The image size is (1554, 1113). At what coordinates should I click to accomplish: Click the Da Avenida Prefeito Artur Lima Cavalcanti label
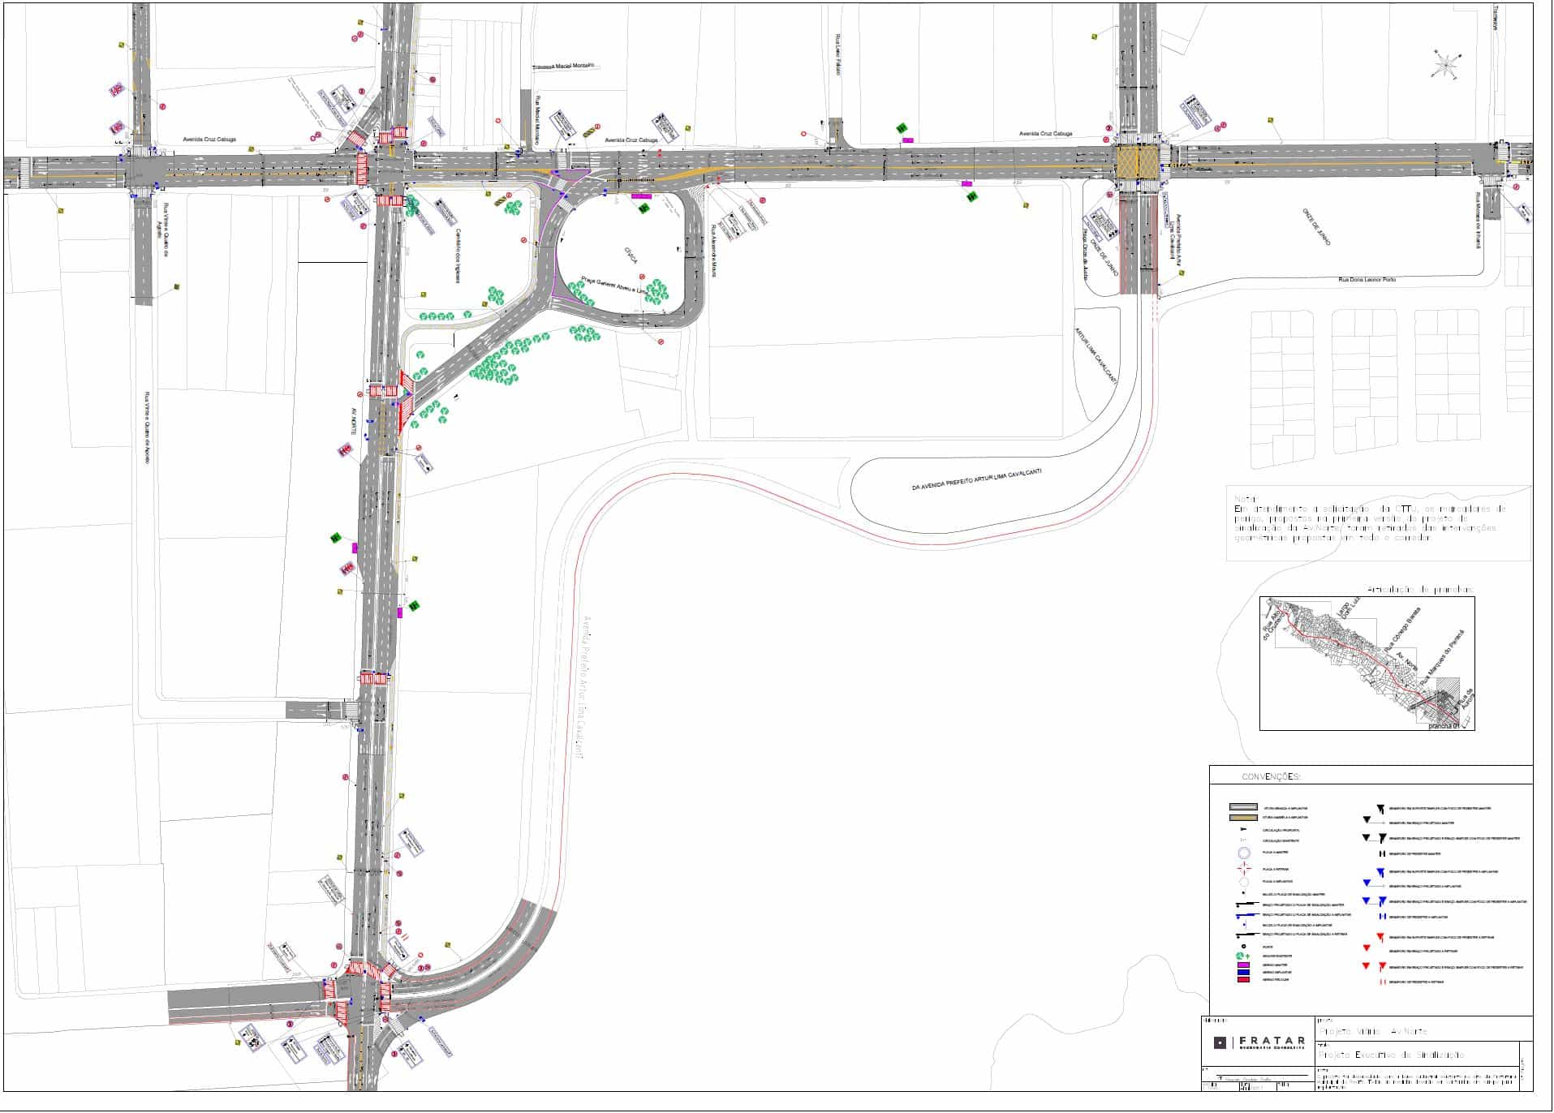click(976, 480)
